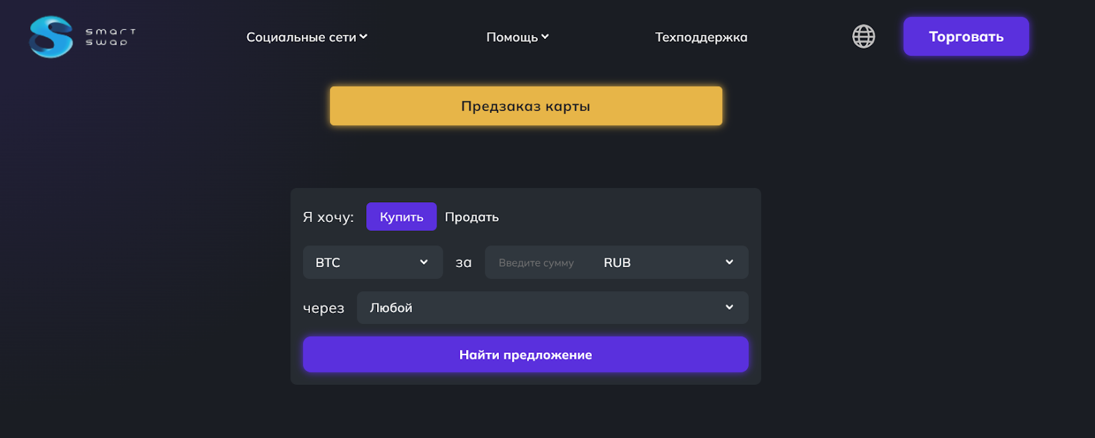Viewport: 1095px width, 438px height.
Task: Focus the Введите сумму amount field
Action: 537,262
